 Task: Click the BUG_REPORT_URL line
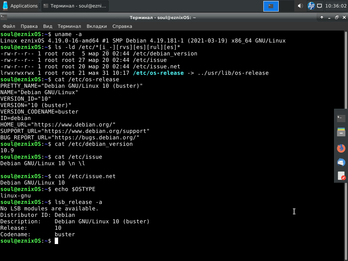tap(70, 138)
